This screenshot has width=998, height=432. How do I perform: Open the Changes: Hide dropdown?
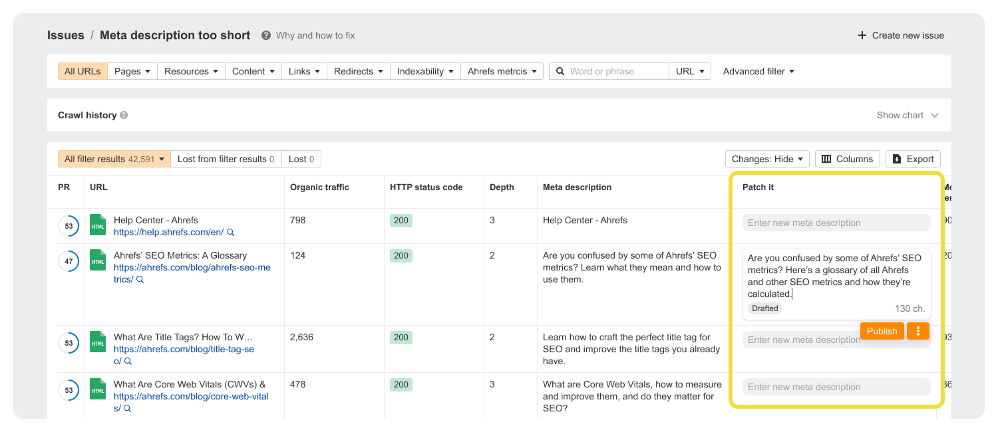766,158
